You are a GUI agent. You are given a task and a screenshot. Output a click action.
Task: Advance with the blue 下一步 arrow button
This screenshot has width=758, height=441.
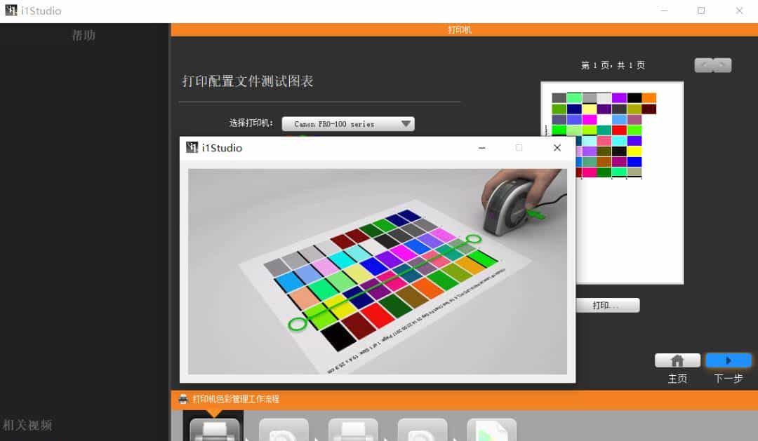728,360
